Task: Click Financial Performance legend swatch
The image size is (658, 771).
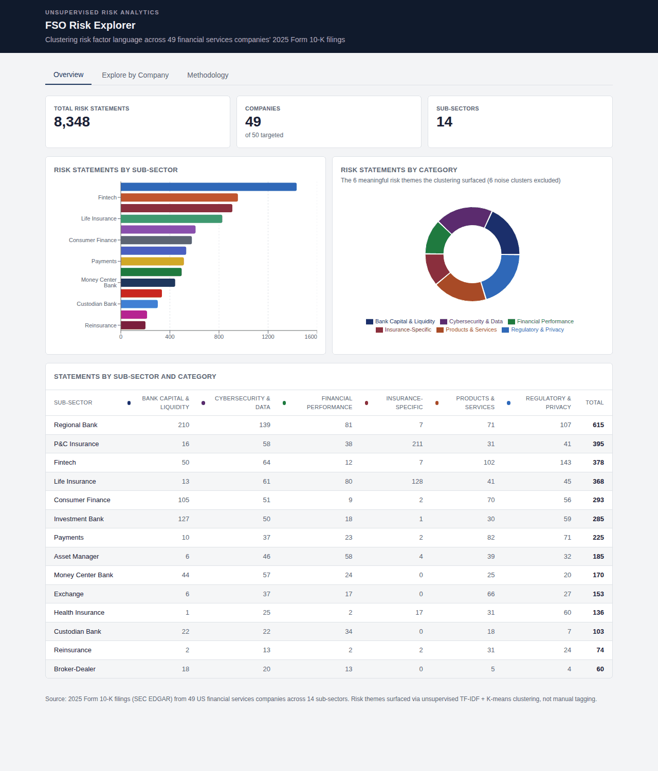Action: [511, 322]
